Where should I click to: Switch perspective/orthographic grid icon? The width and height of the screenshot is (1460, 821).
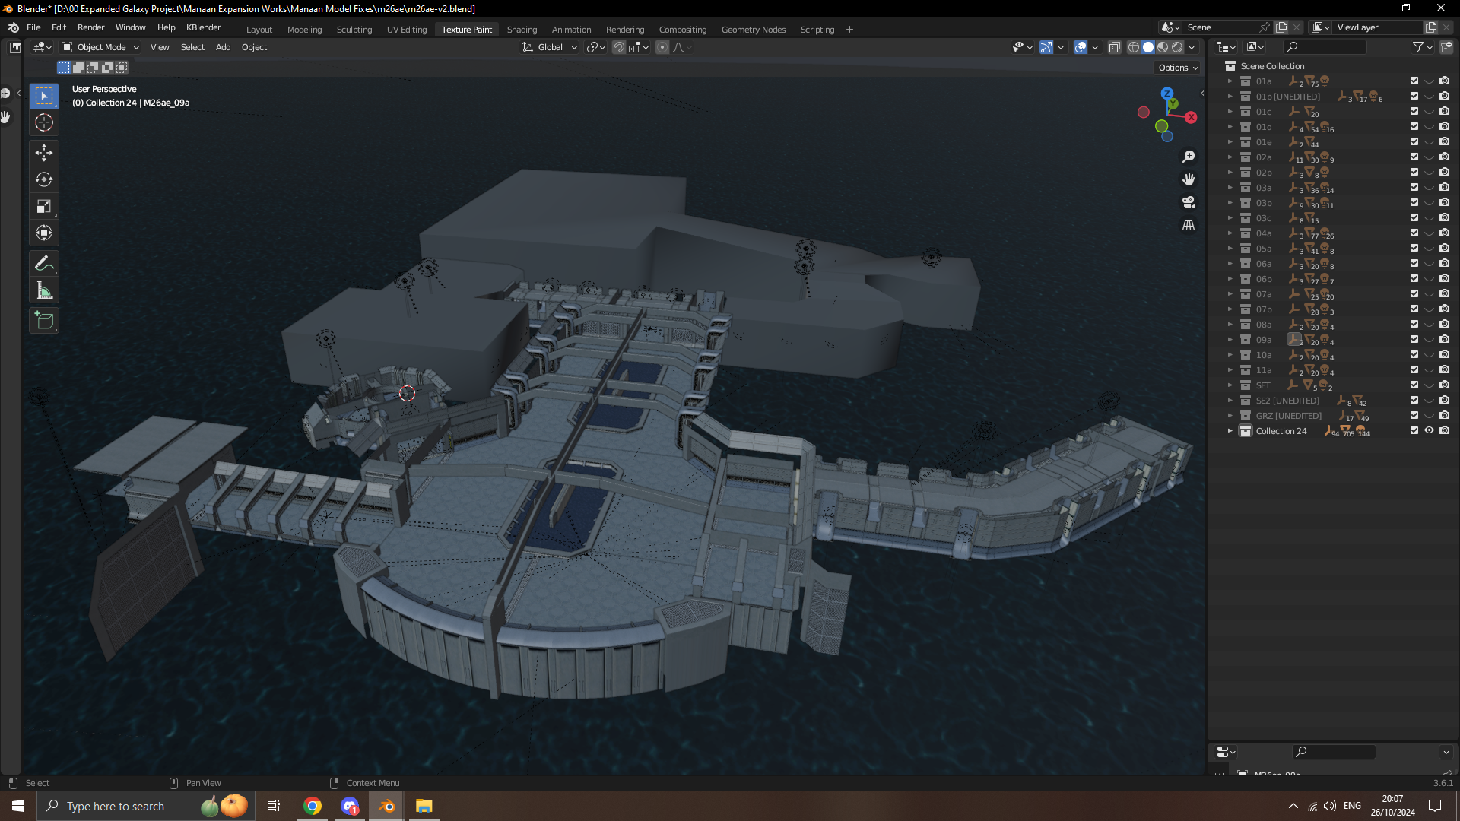coord(1189,226)
